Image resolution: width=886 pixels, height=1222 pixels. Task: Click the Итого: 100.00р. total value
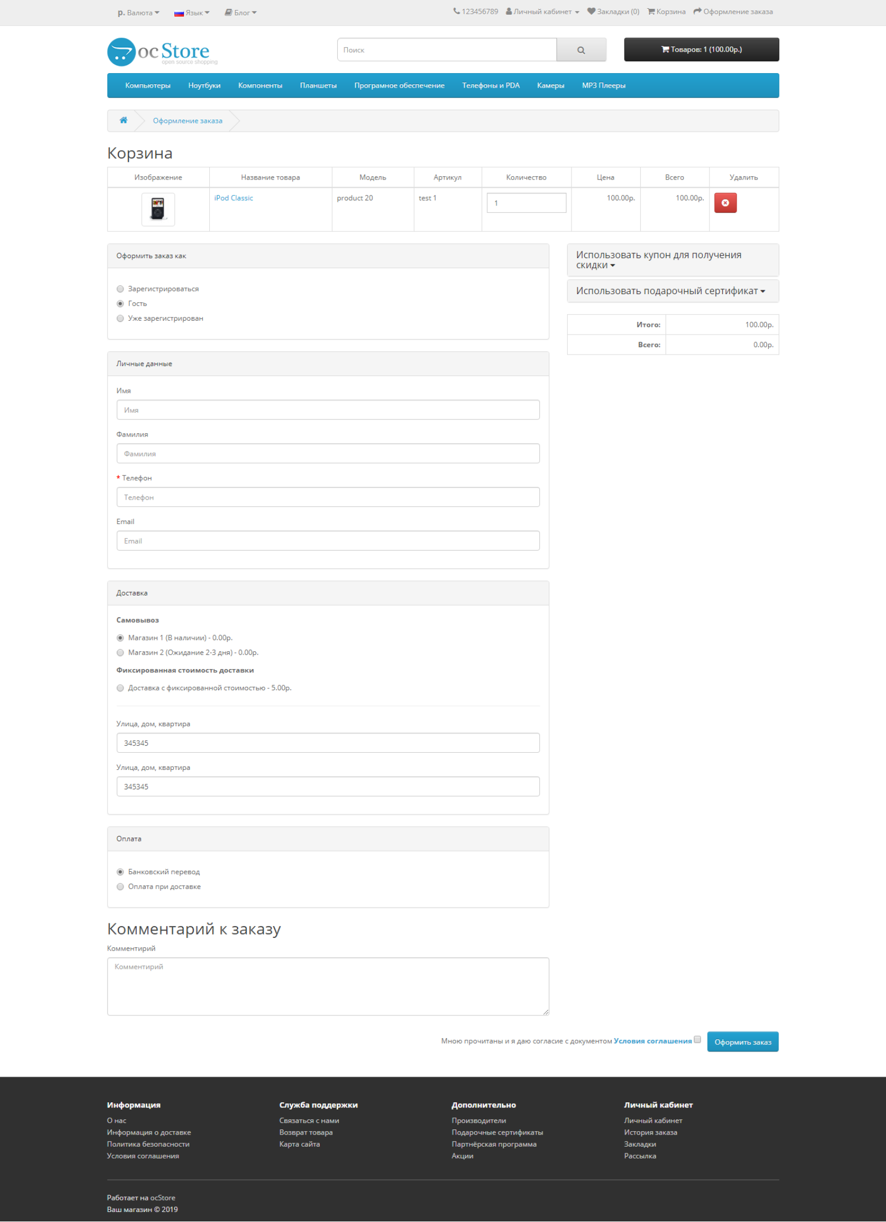tap(759, 325)
